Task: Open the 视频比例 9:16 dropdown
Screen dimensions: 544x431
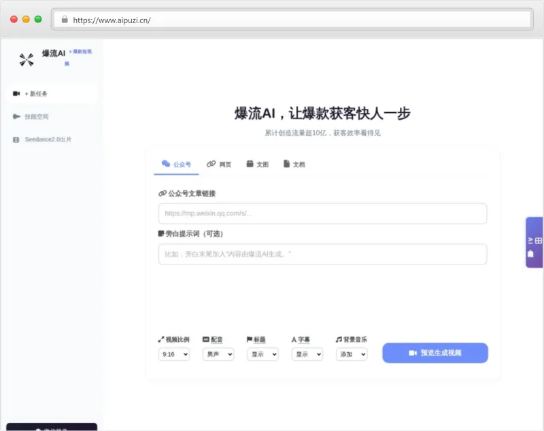Action: click(x=174, y=354)
